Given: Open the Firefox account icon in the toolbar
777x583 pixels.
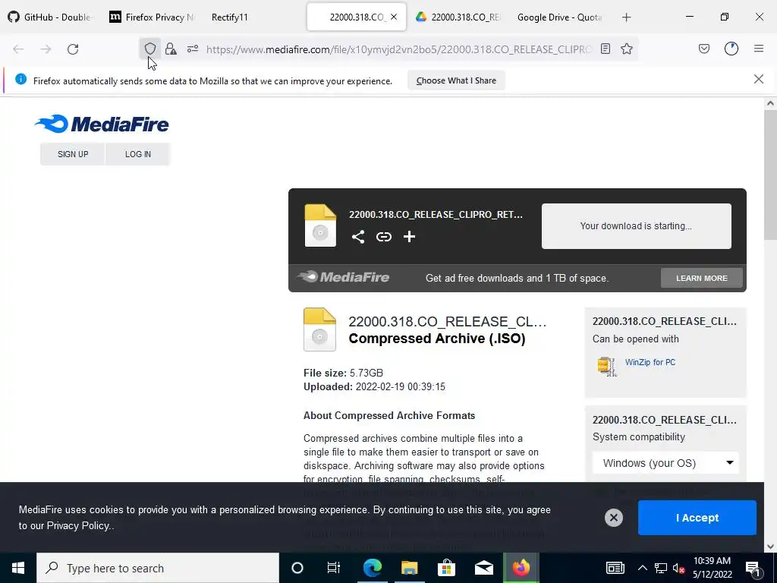Looking at the screenshot, I should click(x=731, y=49).
